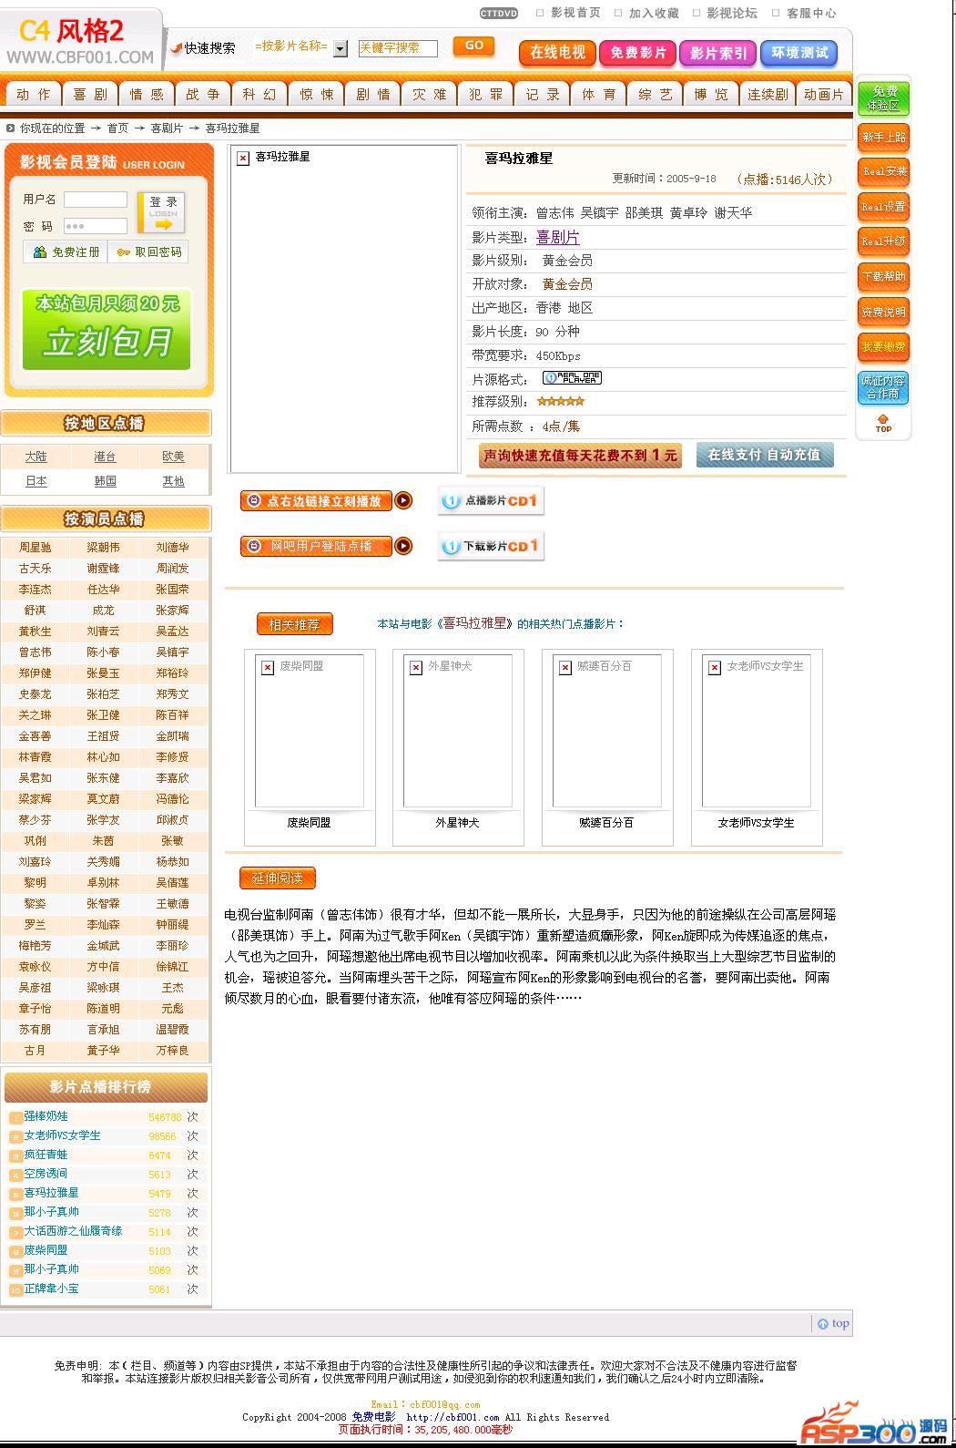956x1448 pixels.
Task: Open the Real升级 sidebar icon
Action: 883,241
